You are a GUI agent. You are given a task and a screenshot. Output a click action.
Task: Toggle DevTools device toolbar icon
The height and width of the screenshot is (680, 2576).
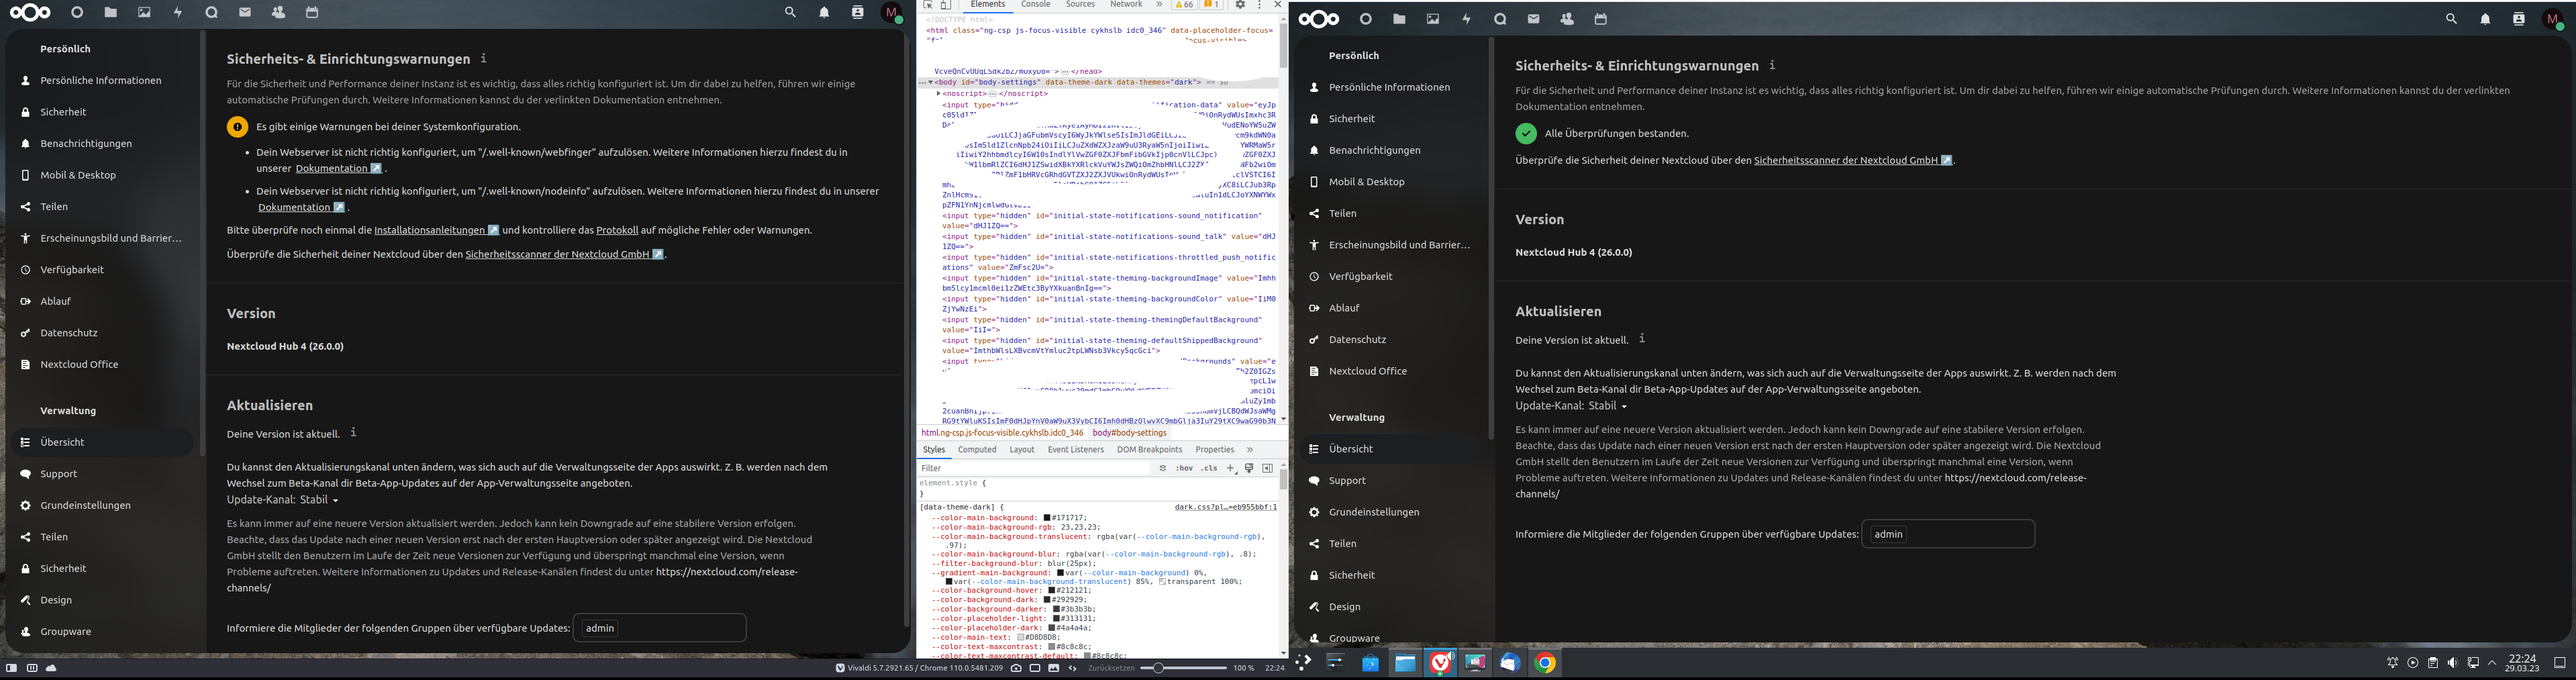(946, 5)
